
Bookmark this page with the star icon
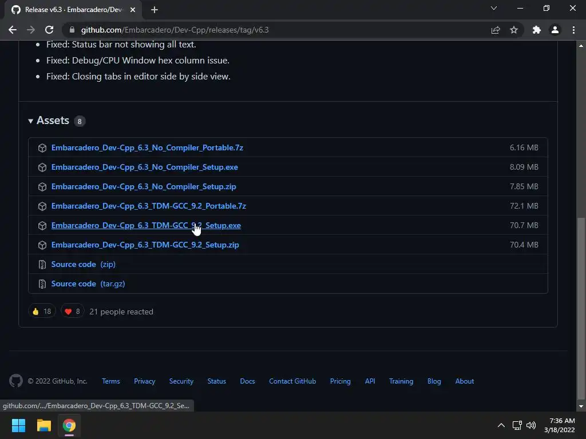point(514,30)
